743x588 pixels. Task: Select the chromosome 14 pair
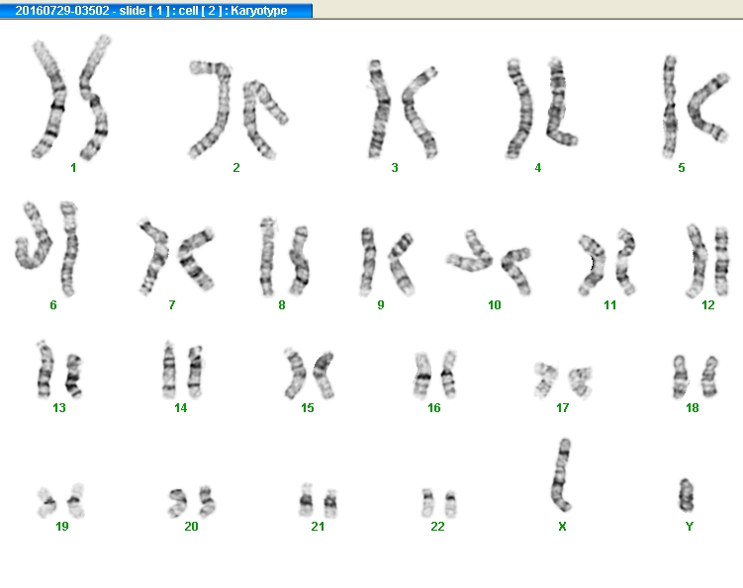coord(182,370)
